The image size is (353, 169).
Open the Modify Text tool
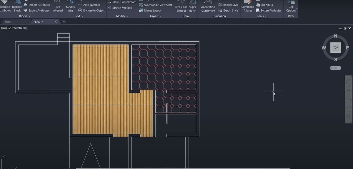(70, 6)
